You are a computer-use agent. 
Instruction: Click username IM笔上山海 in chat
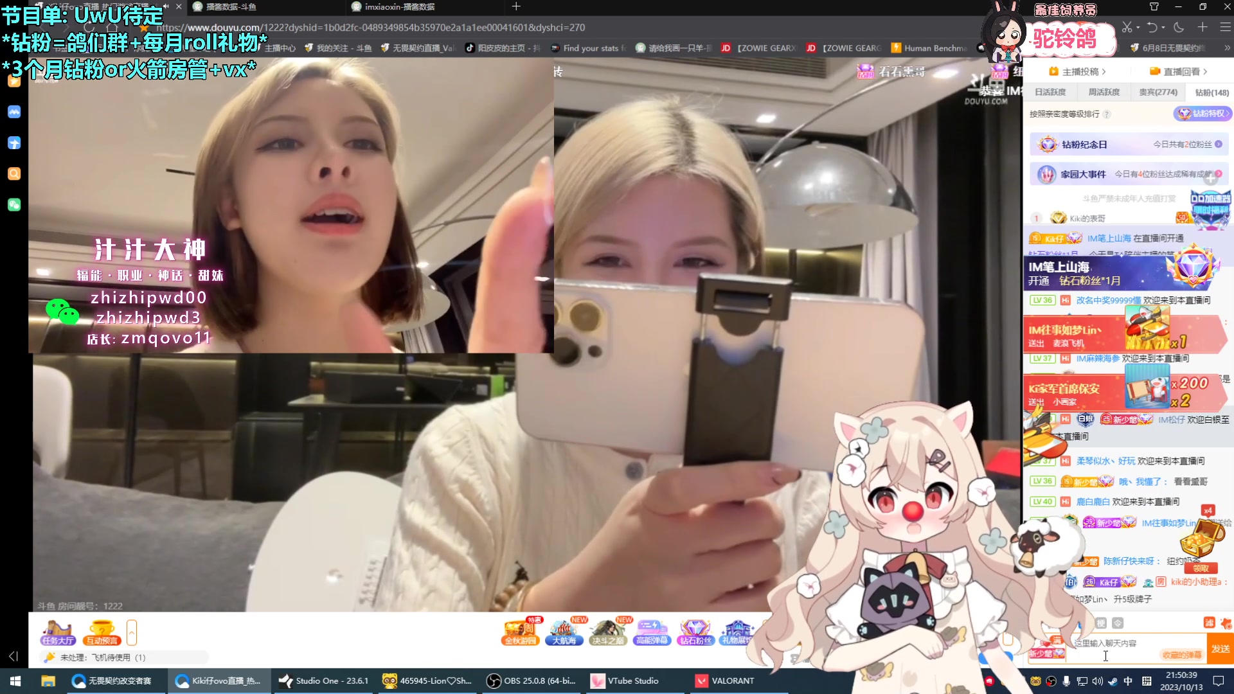(1109, 238)
